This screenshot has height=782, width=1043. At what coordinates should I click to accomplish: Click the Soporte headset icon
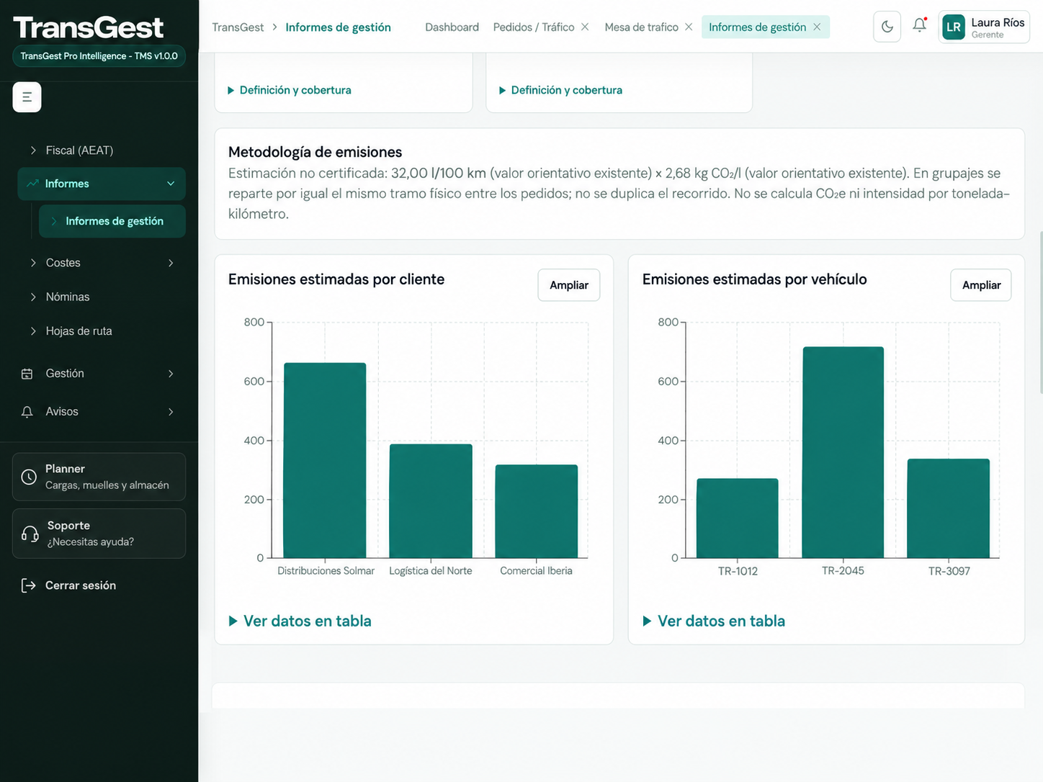click(x=30, y=534)
